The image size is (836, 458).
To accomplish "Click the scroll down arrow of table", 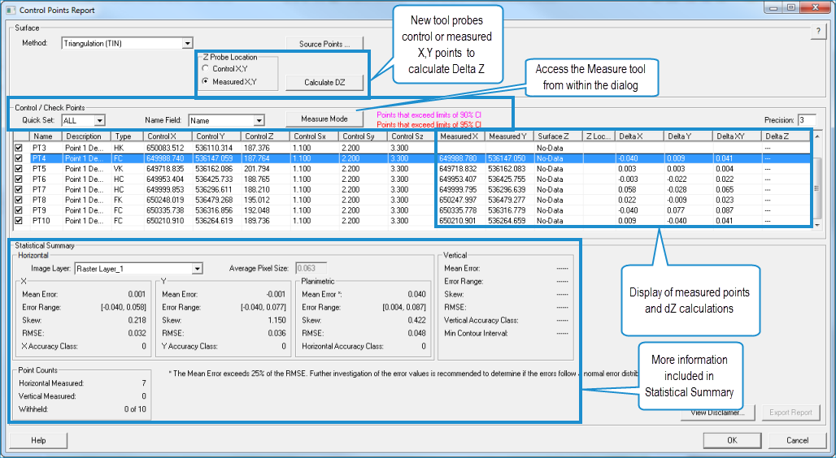I will coord(817,225).
